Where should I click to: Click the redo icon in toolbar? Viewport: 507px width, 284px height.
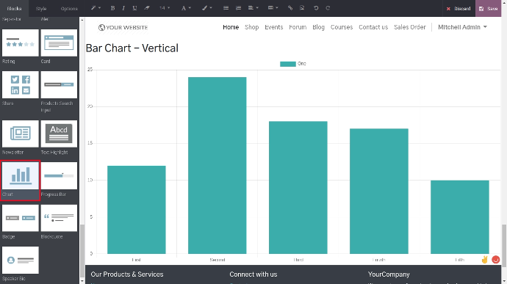(328, 8)
